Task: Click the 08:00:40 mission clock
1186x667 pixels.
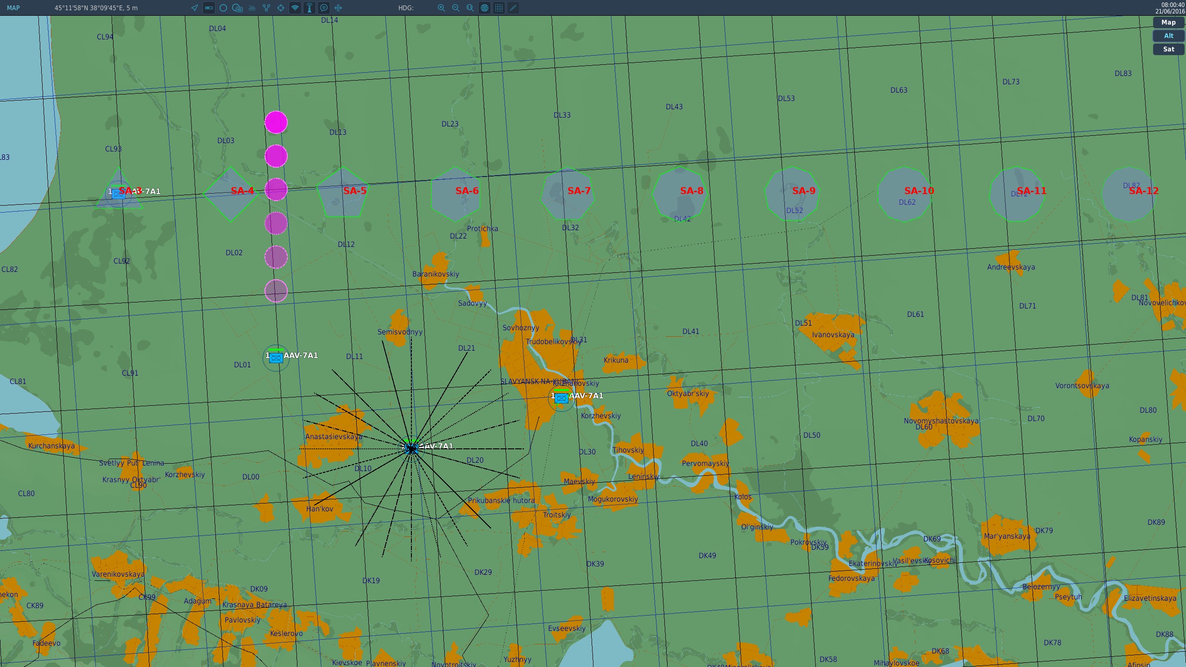Action: [x=1173, y=5]
